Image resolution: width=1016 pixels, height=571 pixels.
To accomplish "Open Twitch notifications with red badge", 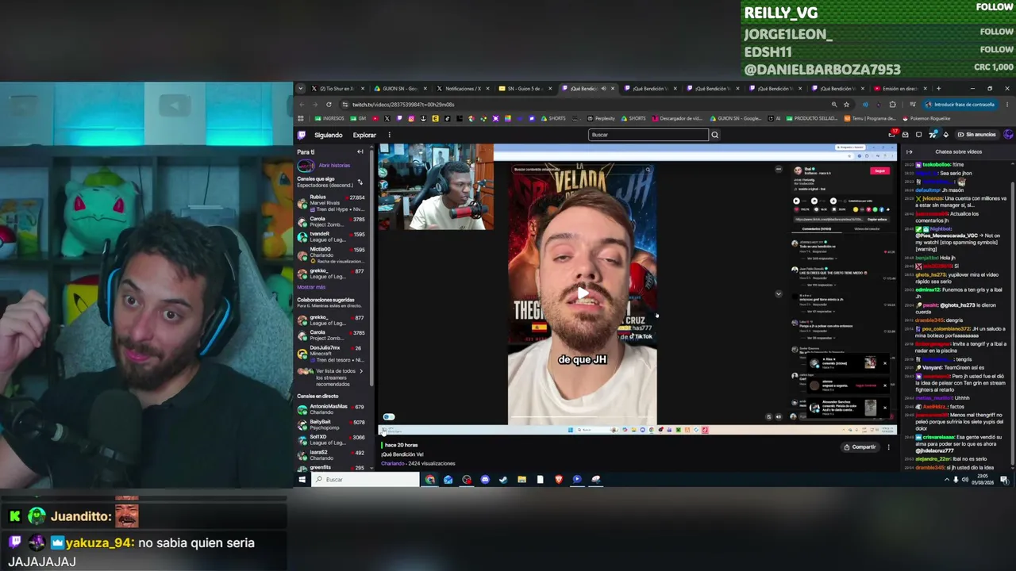I will point(892,135).
